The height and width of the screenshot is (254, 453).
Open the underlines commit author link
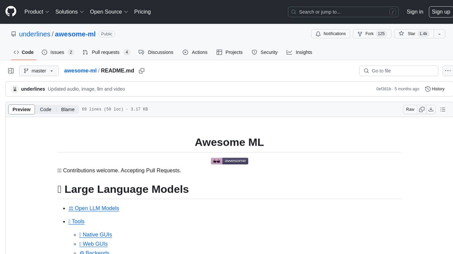[x=33, y=89]
